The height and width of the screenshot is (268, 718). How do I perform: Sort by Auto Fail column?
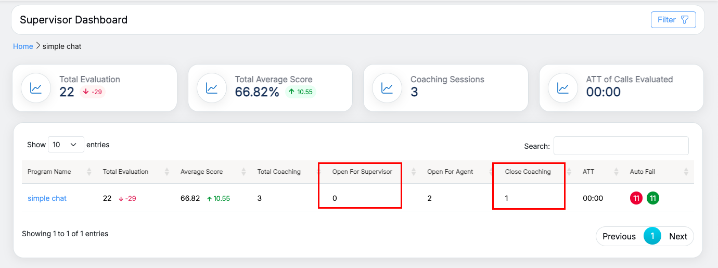(686, 172)
